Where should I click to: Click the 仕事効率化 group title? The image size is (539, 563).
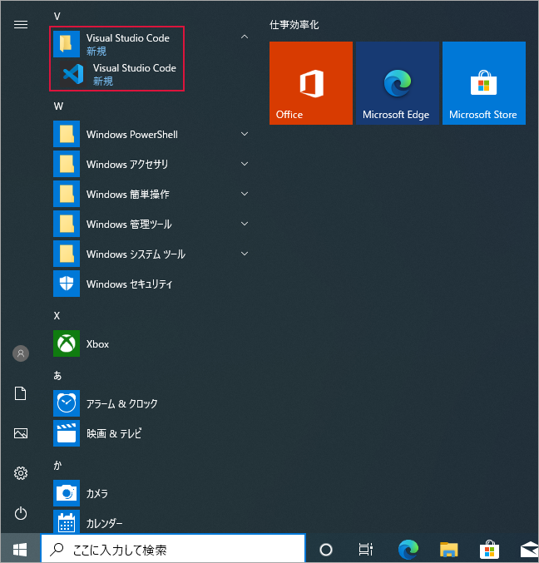tap(294, 25)
